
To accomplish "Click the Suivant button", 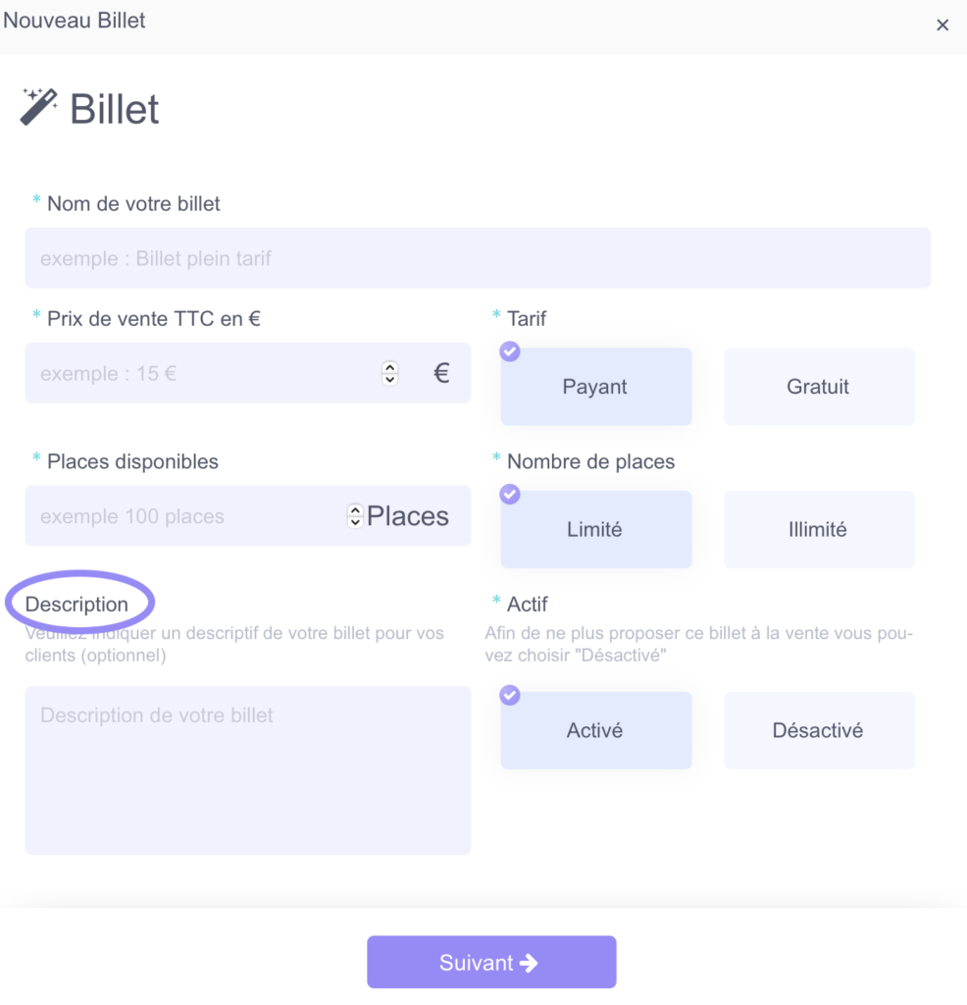I will 491,962.
